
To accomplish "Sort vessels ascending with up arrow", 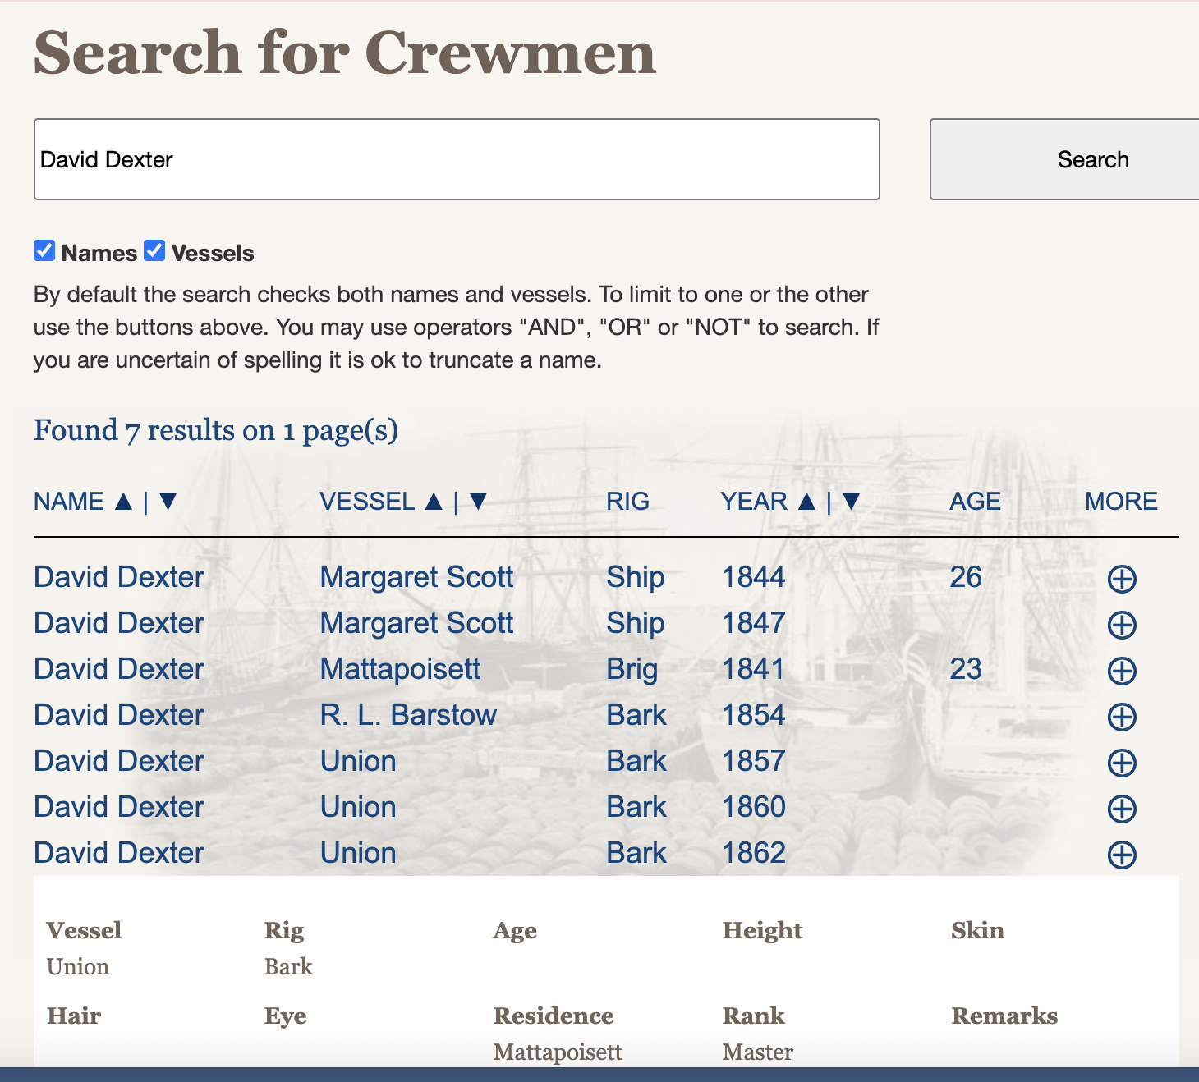I will tap(434, 501).
